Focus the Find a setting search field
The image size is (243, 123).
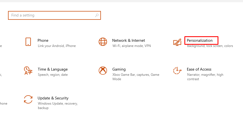click(x=54, y=15)
